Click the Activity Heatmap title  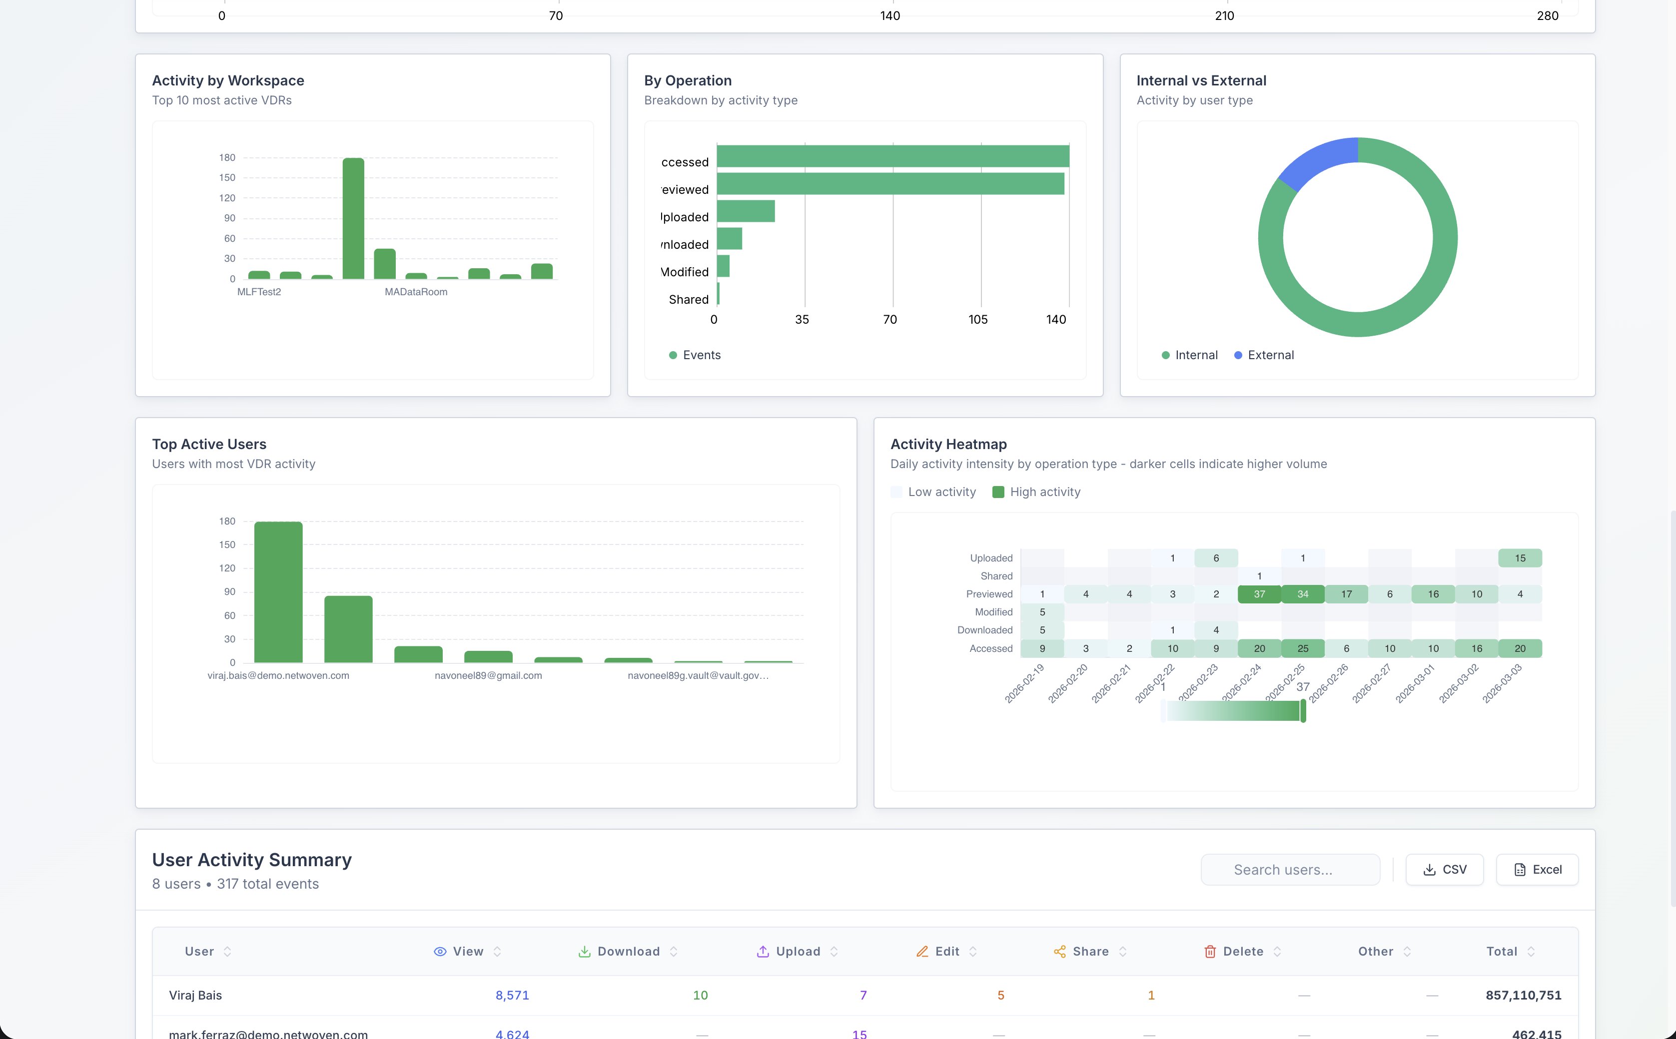[948, 444]
